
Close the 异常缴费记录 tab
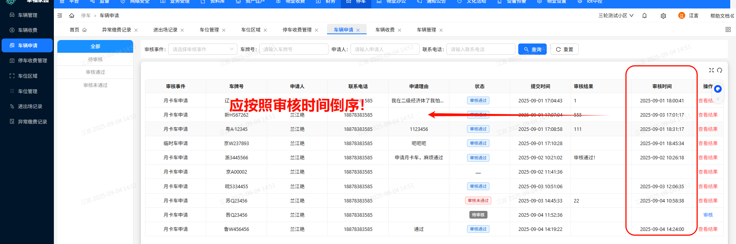136,30
